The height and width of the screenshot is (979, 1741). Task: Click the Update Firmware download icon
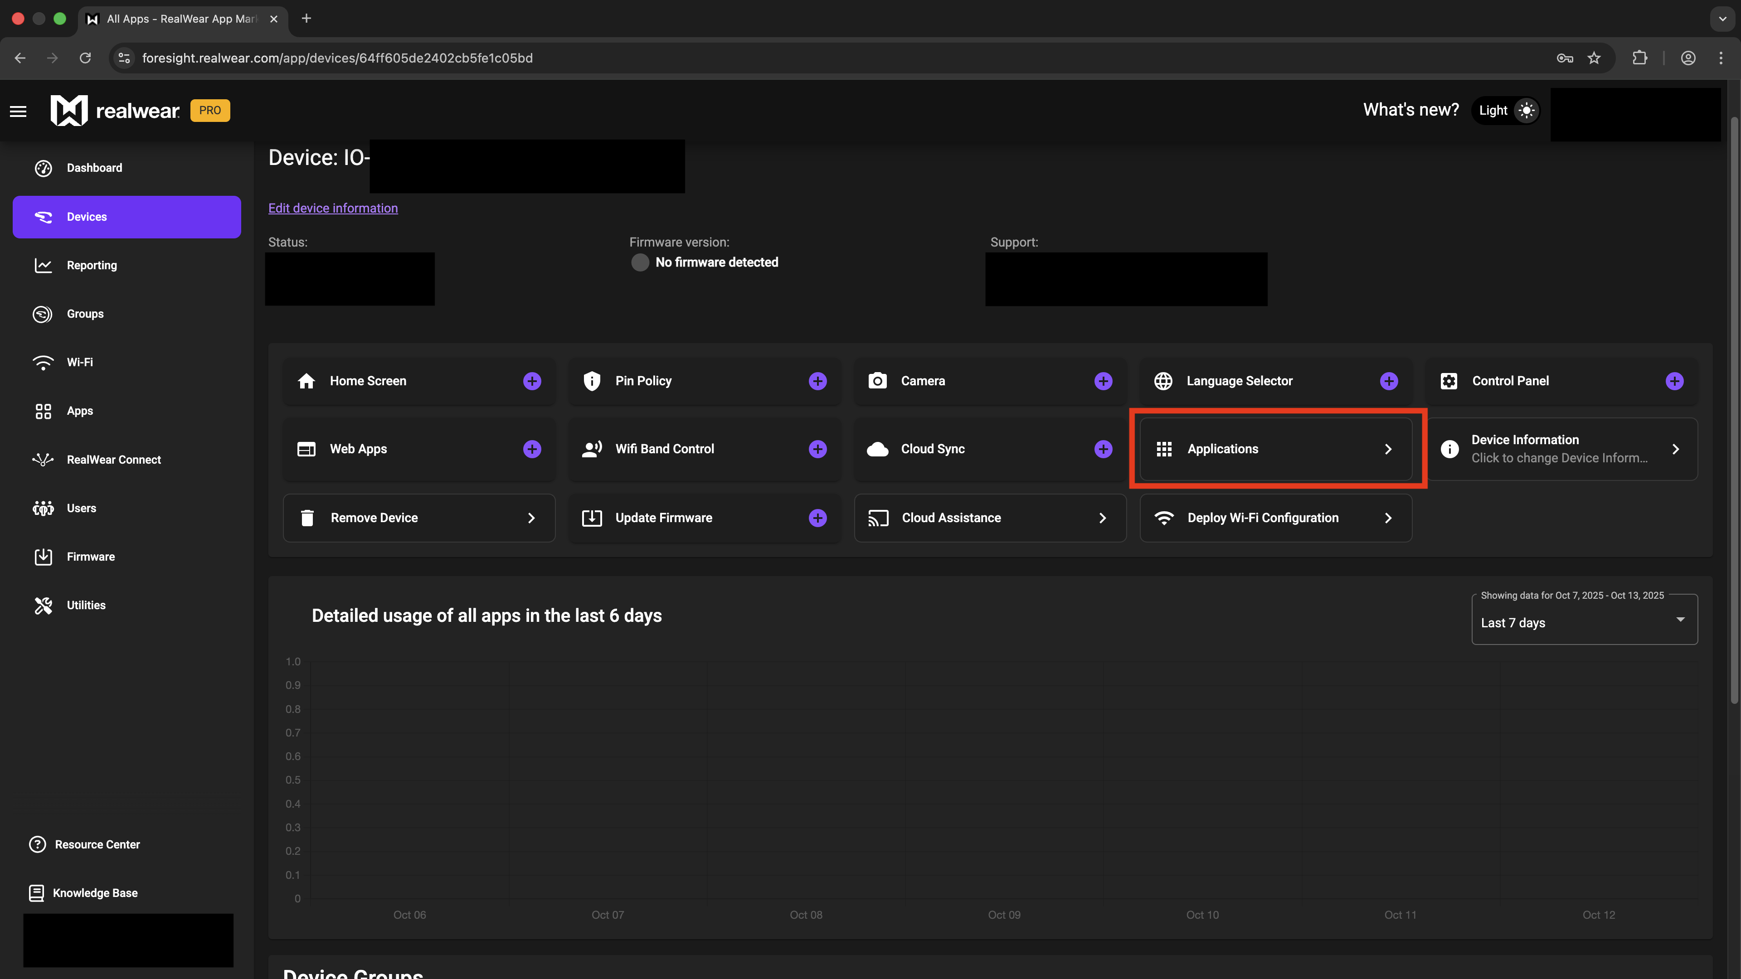592,518
